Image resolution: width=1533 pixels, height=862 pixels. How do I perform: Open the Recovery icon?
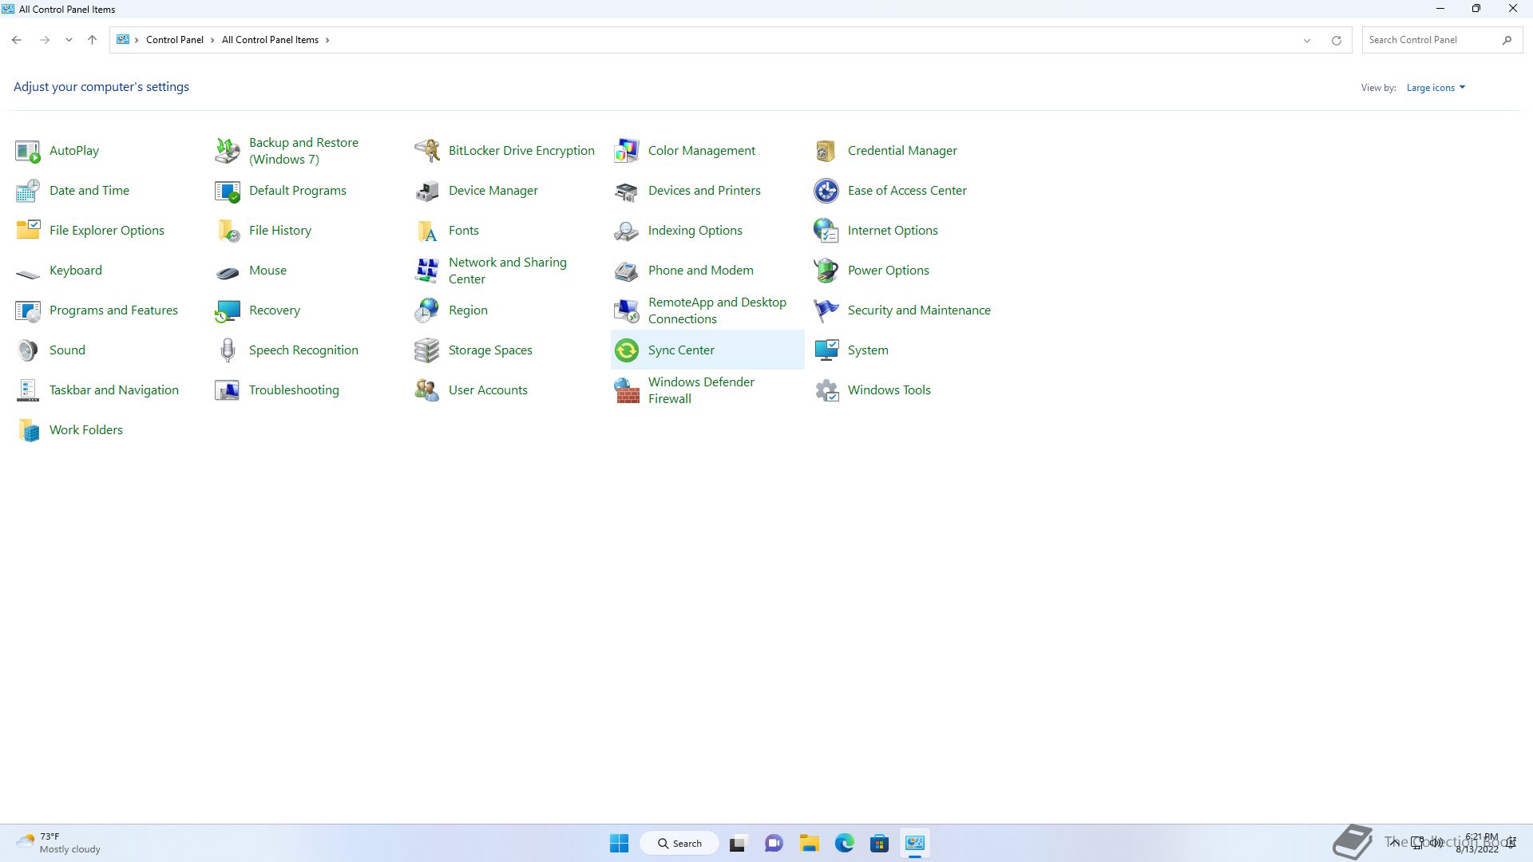pos(228,310)
